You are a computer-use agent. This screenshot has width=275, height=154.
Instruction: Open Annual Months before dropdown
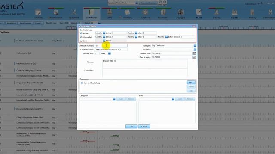click(104, 33)
